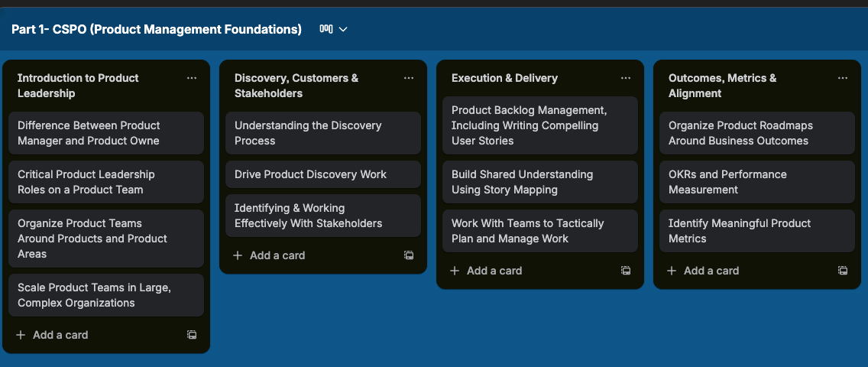Create from template in Discovery, Customers & Stakeholders list
The height and width of the screenshot is (367, 868).
click(x=409, y=255)
